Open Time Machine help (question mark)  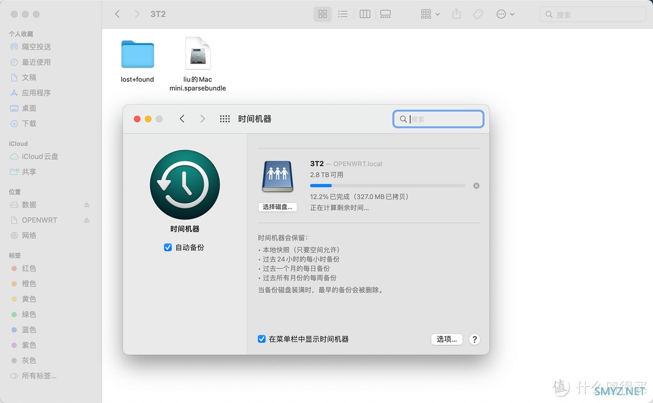pos(475,340)
